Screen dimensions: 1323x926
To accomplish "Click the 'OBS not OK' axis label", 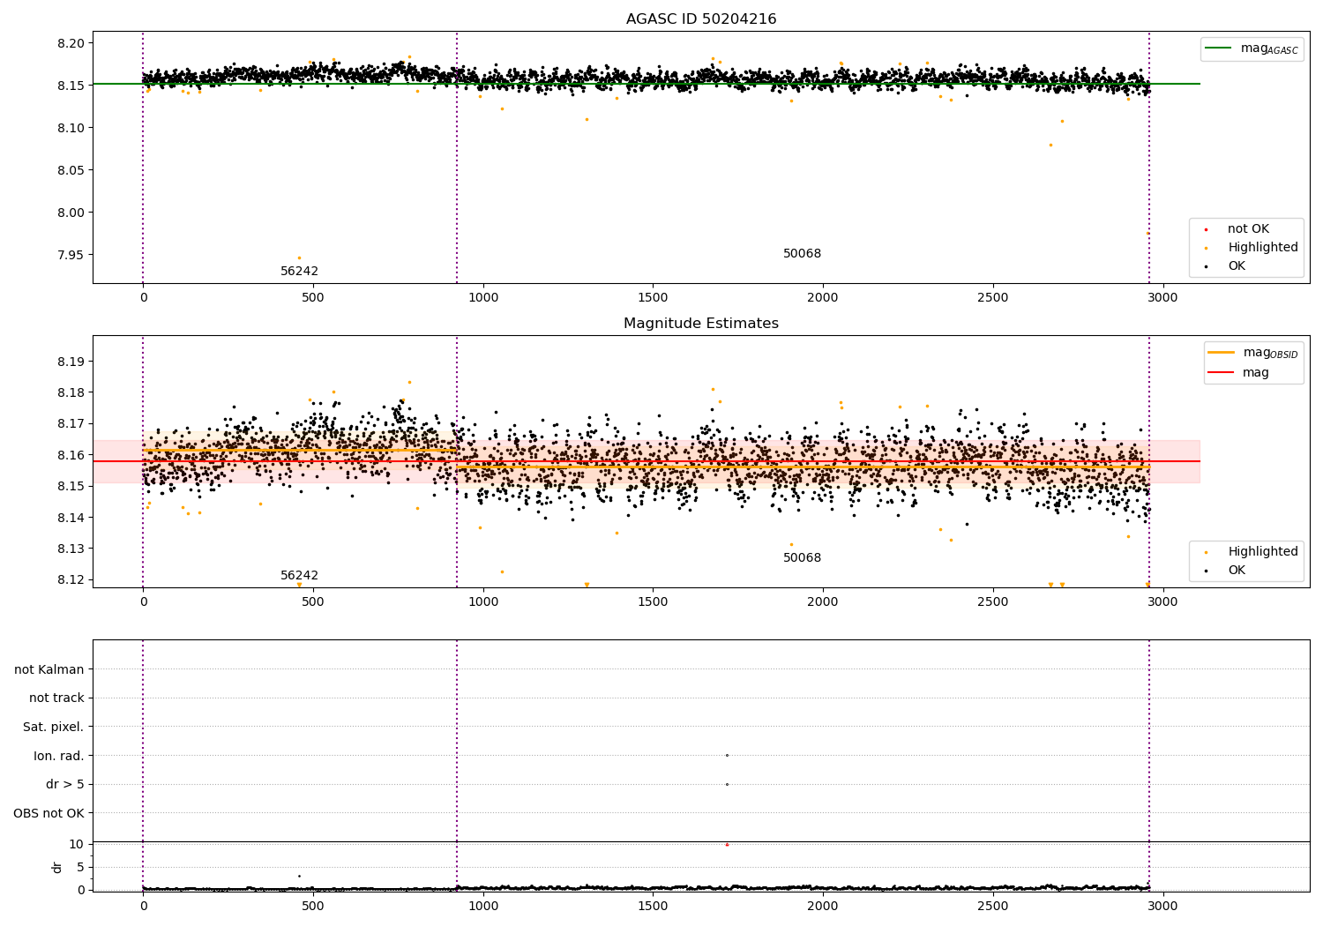I will click(x=49, y=814).
